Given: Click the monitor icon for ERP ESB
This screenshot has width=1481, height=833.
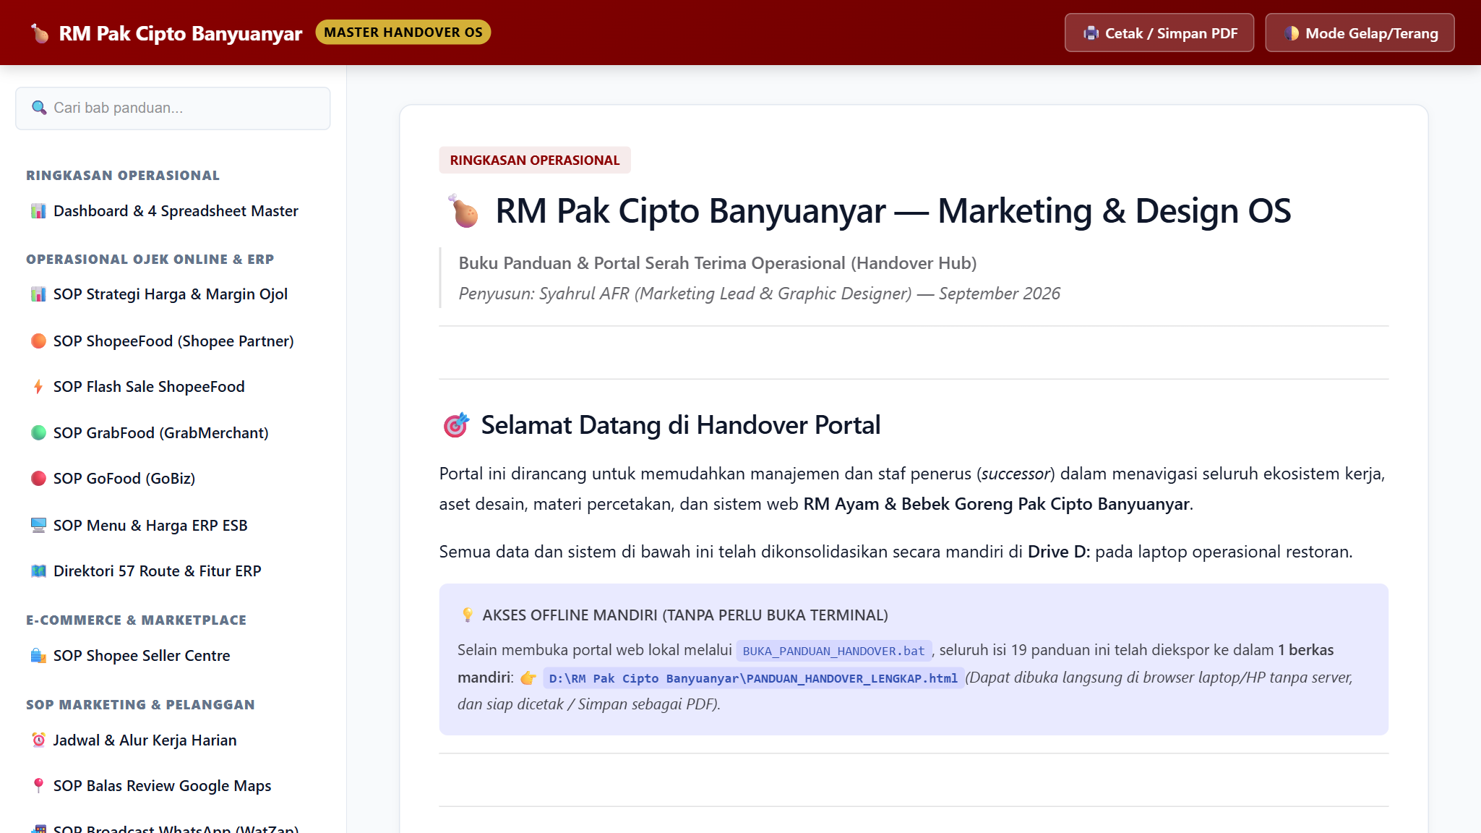Looking at the screenshot, I should 38,525.
